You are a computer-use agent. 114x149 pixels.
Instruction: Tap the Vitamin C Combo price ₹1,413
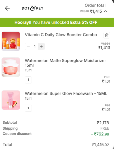click(104, 48)
